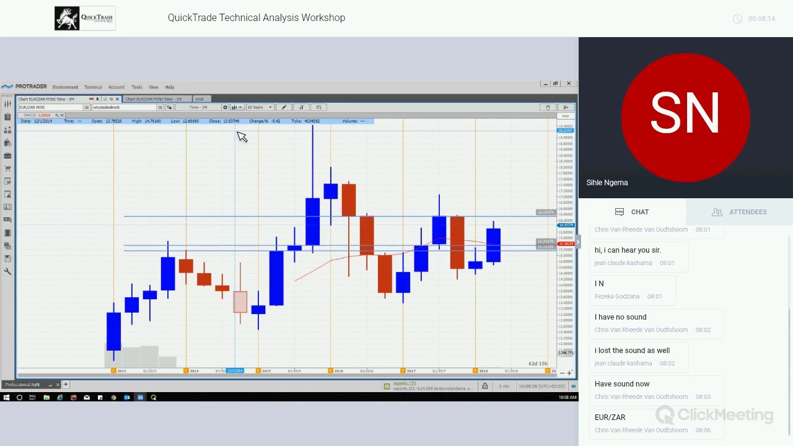Image resolution: width=793 pixels, height=446 pixels.
Task: Open the wrench settings sidebar icon
Action: (7, 271)
